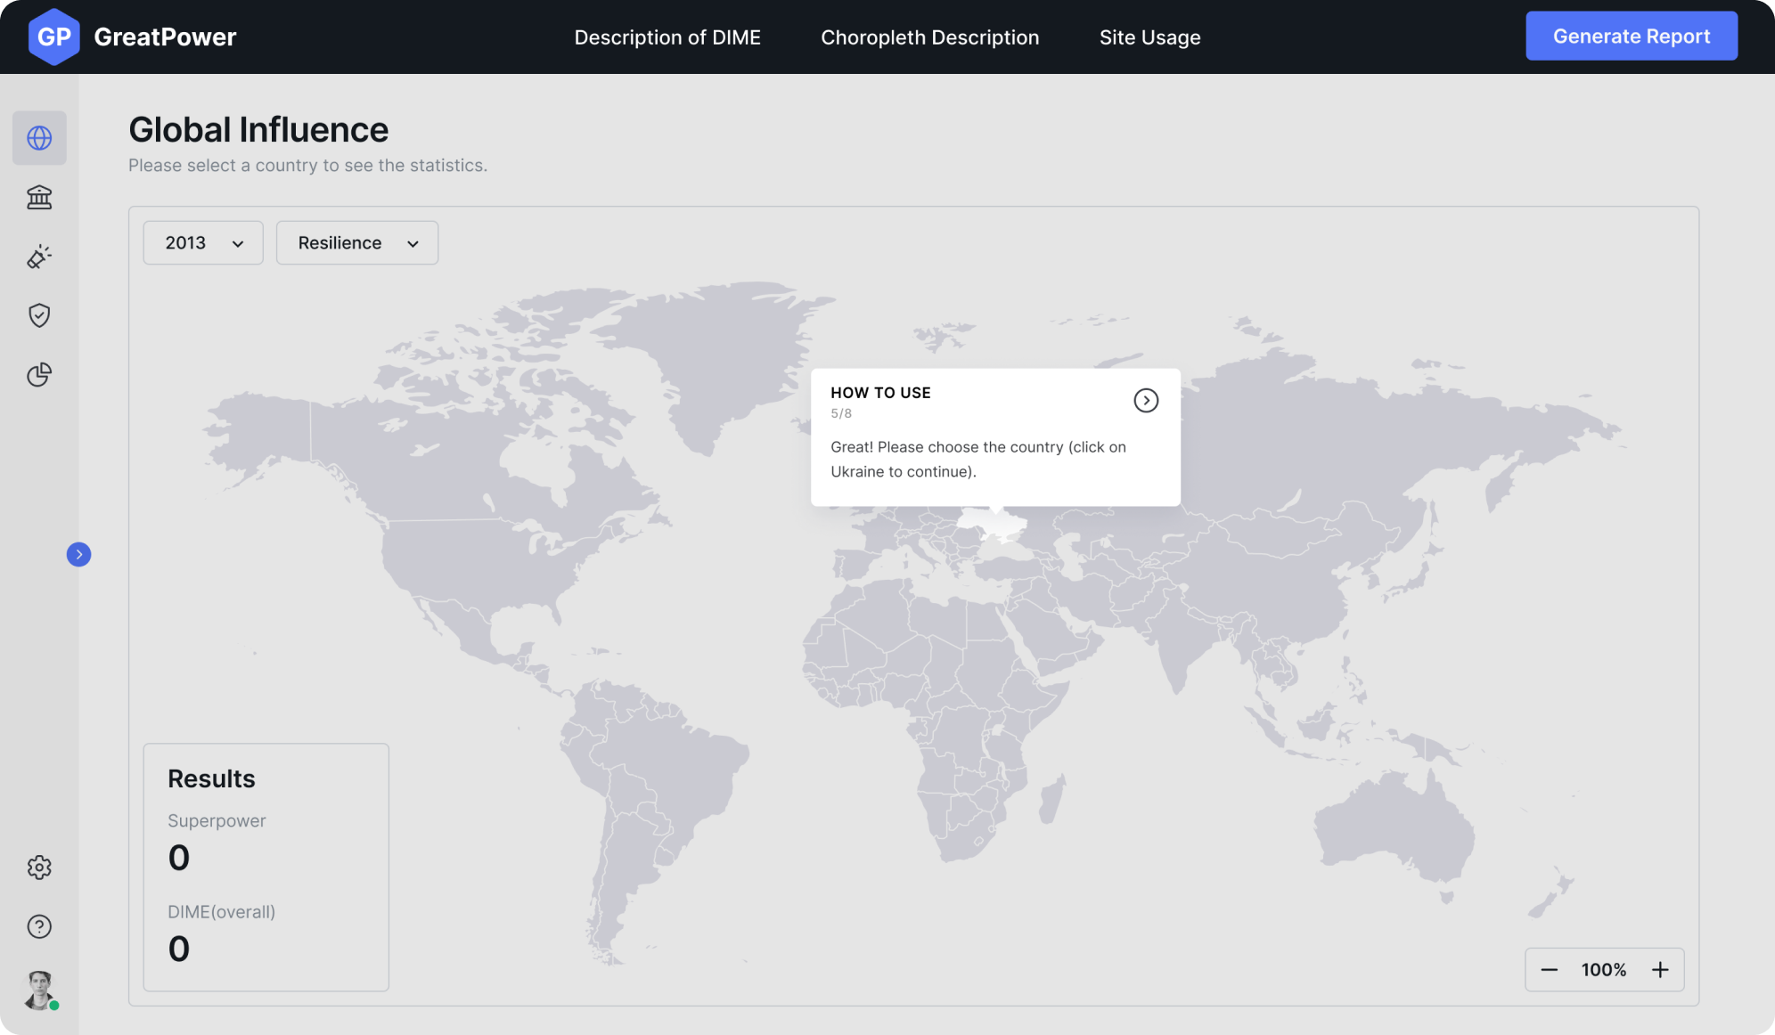The height and width of the screenshot is (1035, 1775).
Task: Zoom in with the plus control
Action: coord(1660,969)
